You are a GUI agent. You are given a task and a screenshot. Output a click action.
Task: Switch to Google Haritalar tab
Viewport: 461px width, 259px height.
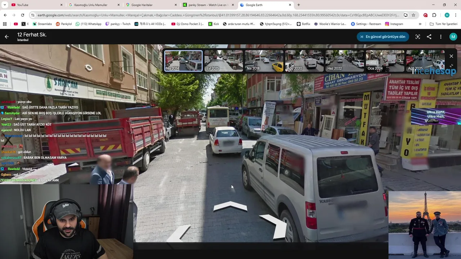click(x=151, y=5)
